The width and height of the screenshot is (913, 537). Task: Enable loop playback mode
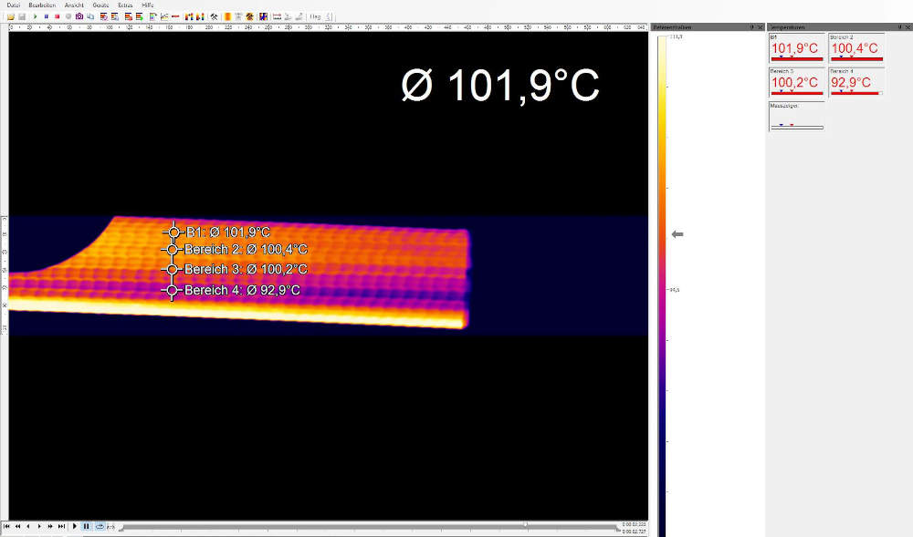[x=100, y=526]
